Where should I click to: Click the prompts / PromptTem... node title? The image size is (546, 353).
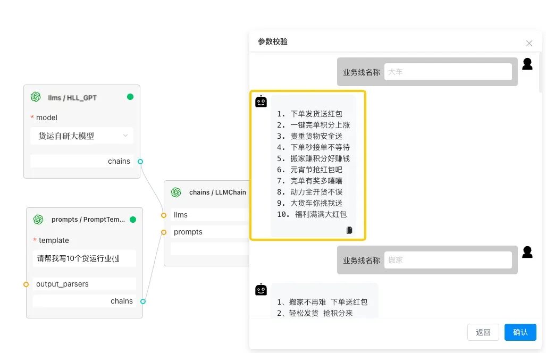[x=88, y=220]
